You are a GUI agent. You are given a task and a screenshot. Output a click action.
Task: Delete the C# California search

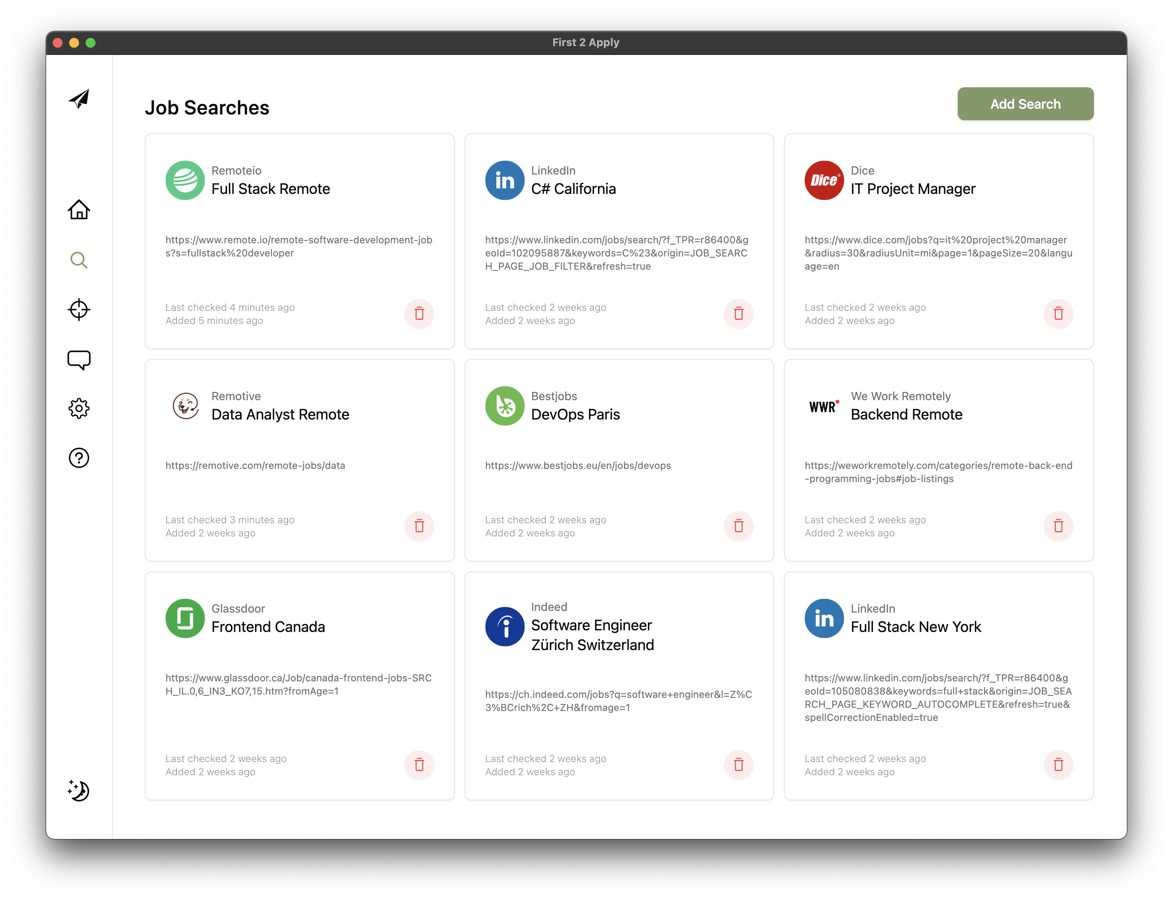(739, 314)
